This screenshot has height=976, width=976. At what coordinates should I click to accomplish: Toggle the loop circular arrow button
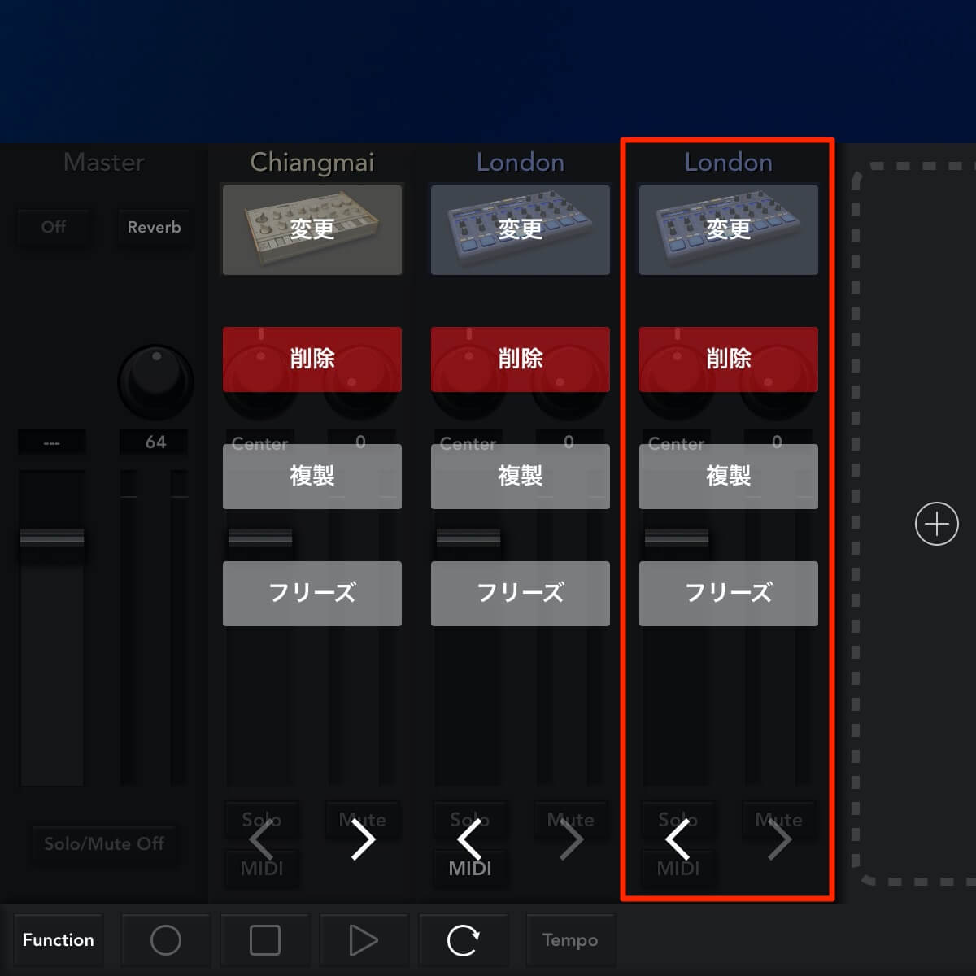(x=463, y=940)
